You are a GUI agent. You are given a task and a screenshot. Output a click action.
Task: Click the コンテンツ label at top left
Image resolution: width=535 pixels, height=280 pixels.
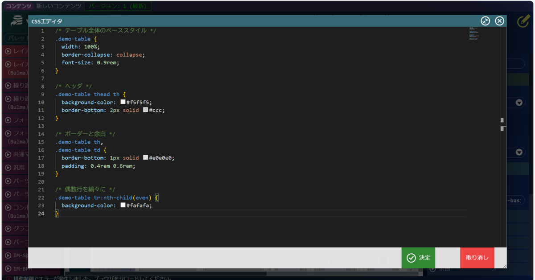click(x=20, y=6)
